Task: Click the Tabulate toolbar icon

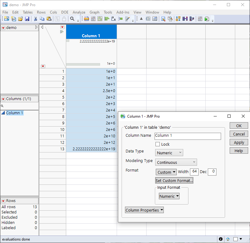Action: click(93, 19)
